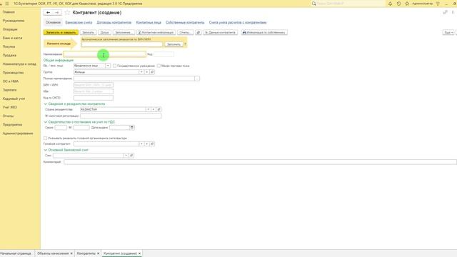The image size is (457, 257).
Task: Click the Отчеты button
Action: click(186, 32)
